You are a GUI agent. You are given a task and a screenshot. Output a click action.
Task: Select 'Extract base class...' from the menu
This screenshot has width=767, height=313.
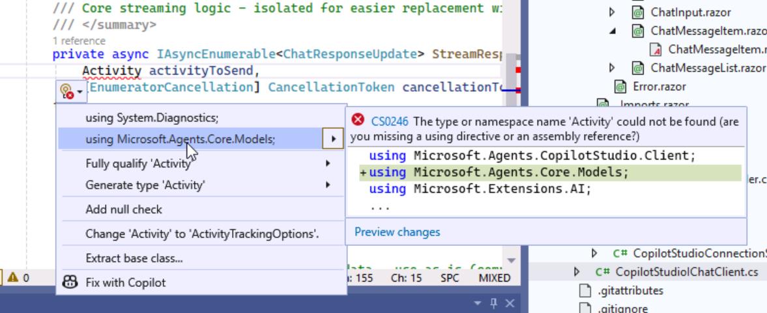[134, 258]
